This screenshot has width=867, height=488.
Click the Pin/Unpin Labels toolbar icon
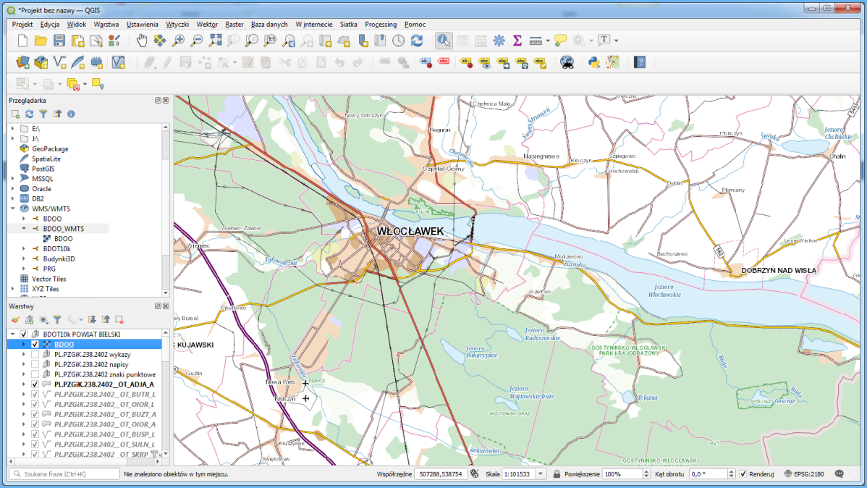[x=466, y=62]
